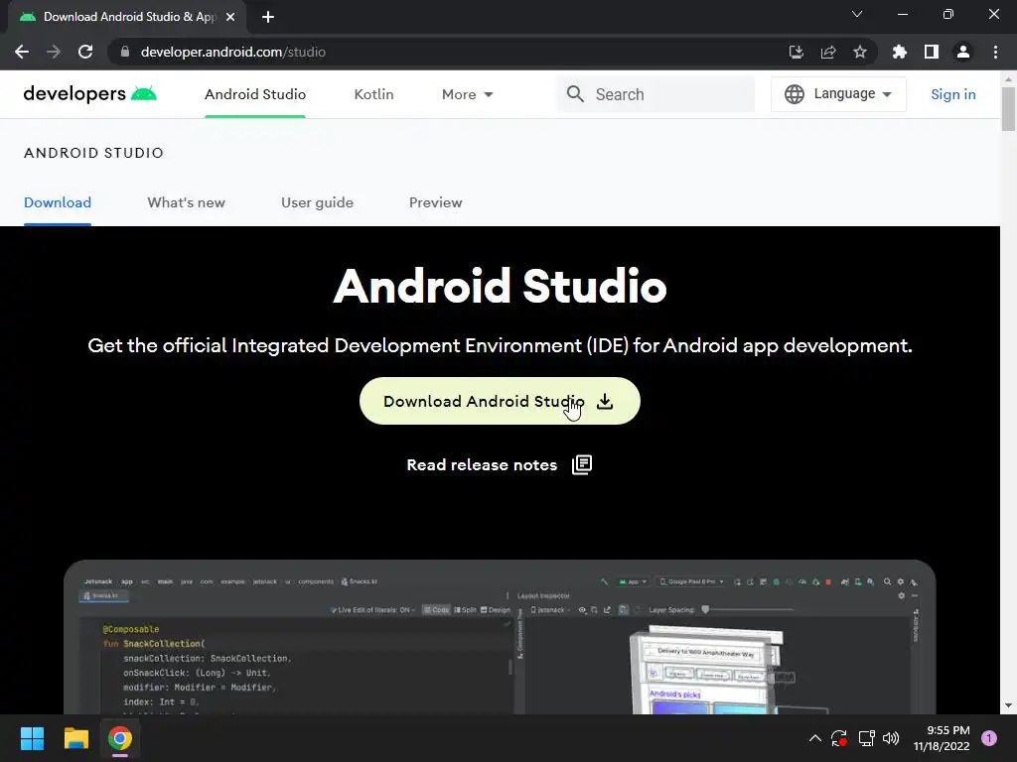Click the padlock site info icon
The width and height of the screenshot is (1017, 762).
pos(124,52)
